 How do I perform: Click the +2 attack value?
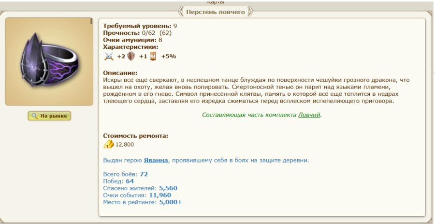point(121,56)
